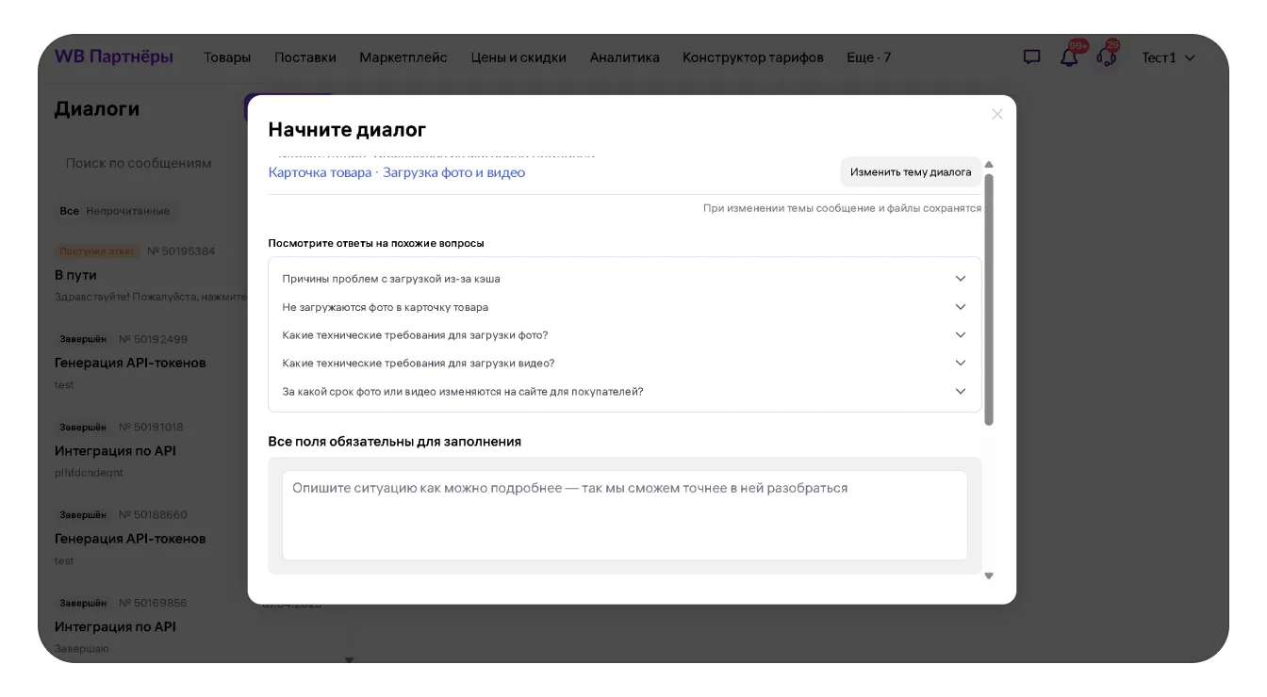Close the Начните диалог modal
This screenshot has height=697, width=1267.
tap(997, 114)
